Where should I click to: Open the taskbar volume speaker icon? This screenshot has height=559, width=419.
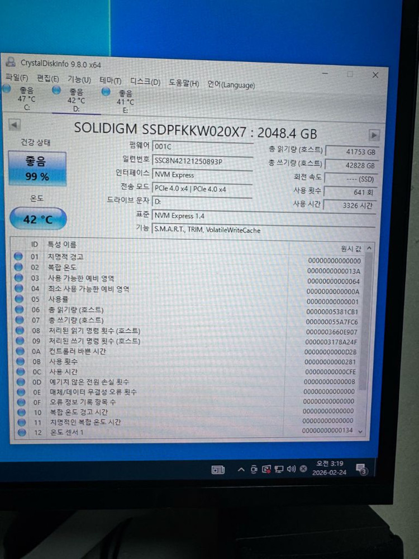(291, 469)
